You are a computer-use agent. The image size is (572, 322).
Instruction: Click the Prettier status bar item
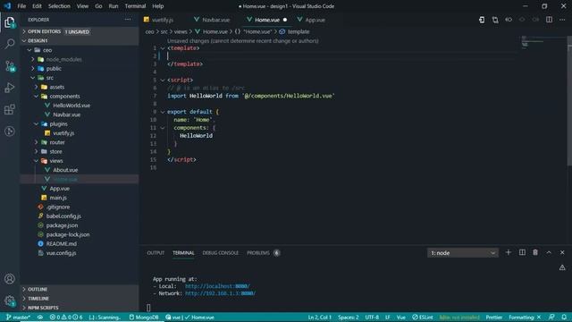494,318
